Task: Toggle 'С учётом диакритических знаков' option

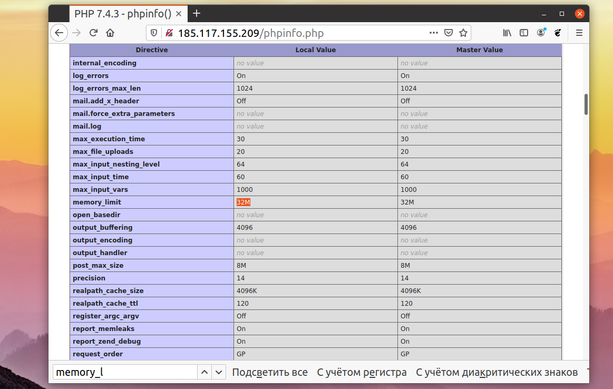Action: click(x=497, y=372)
